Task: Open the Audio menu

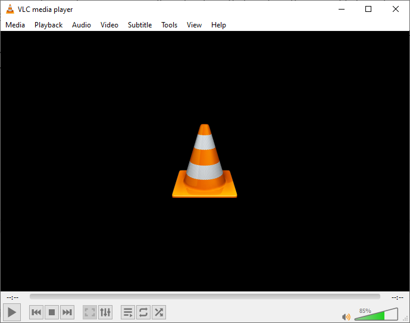Action: point(82,25)
